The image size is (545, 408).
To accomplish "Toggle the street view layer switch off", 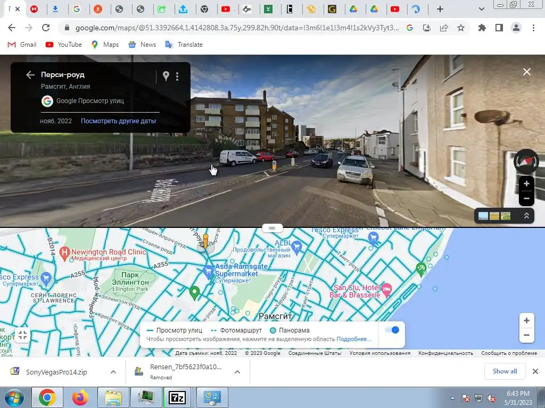I will [x=392, y=330].
